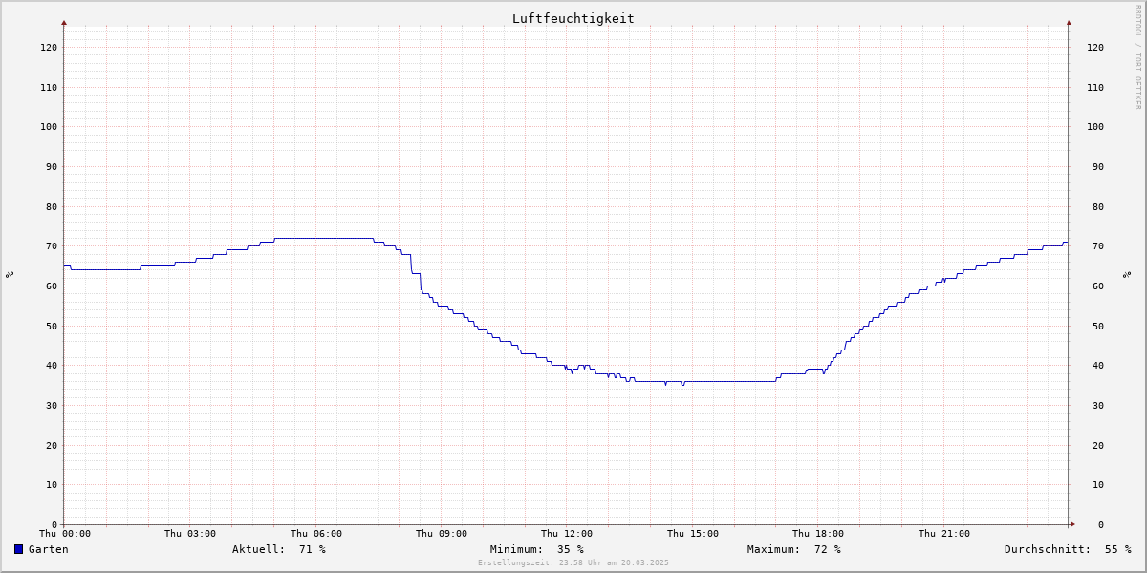Click the Thu 18:00 time axis label
Viewport: 1147px width, 573px height.
tap(818, 534)
